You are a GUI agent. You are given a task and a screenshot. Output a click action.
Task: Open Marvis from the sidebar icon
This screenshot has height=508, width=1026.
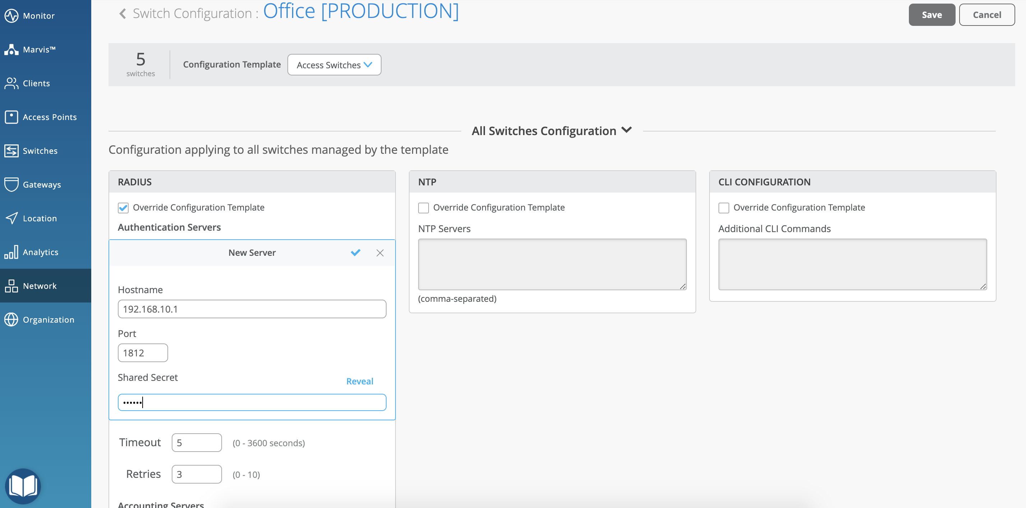11,50
